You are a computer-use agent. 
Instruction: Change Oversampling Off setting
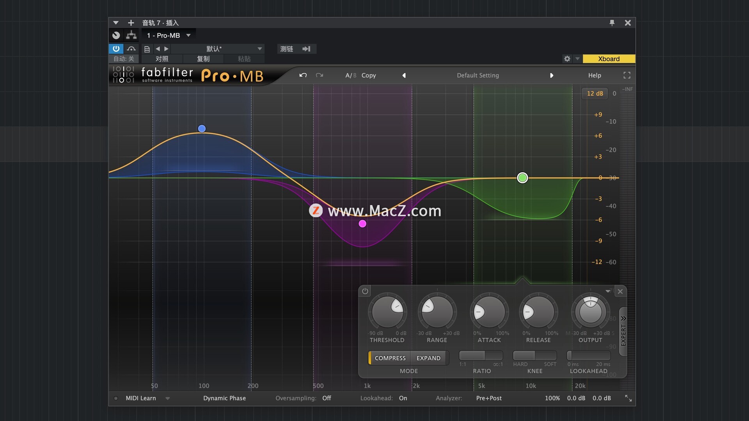coord(327,398)
